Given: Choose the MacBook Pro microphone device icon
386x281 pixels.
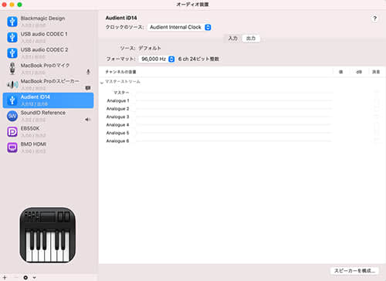Looking at the screenshot, I should [x=12, y=69].
